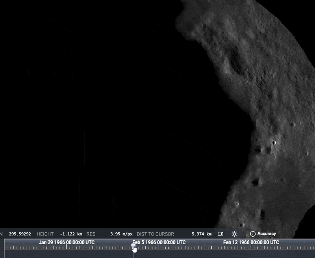Click the Accuracy info circle icon
The image size is (315, 258).
click(252, 234)
